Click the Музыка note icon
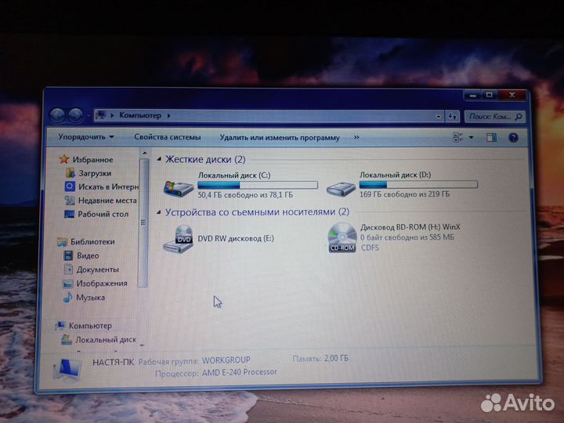 click(67, 298)
